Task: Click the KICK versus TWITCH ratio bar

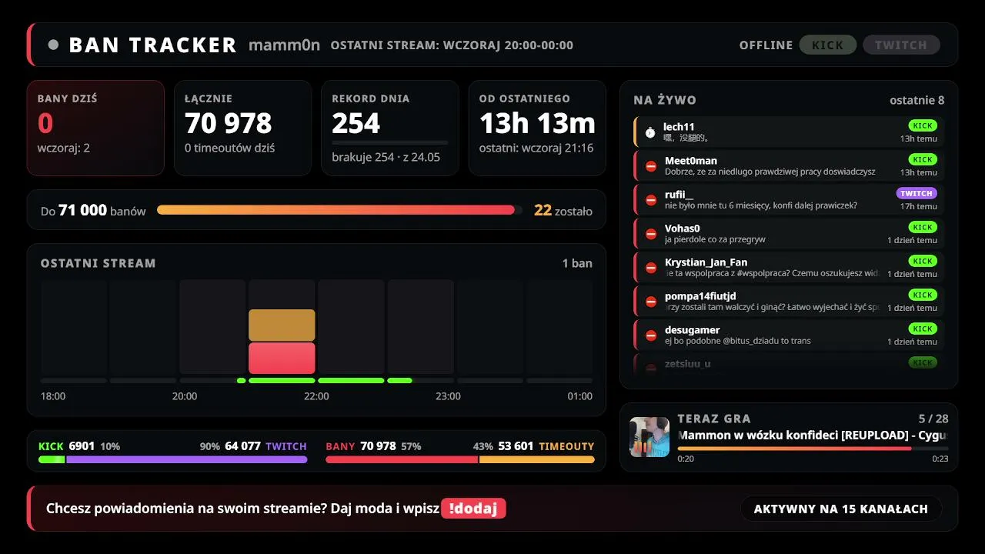Action: pos(173,459)
